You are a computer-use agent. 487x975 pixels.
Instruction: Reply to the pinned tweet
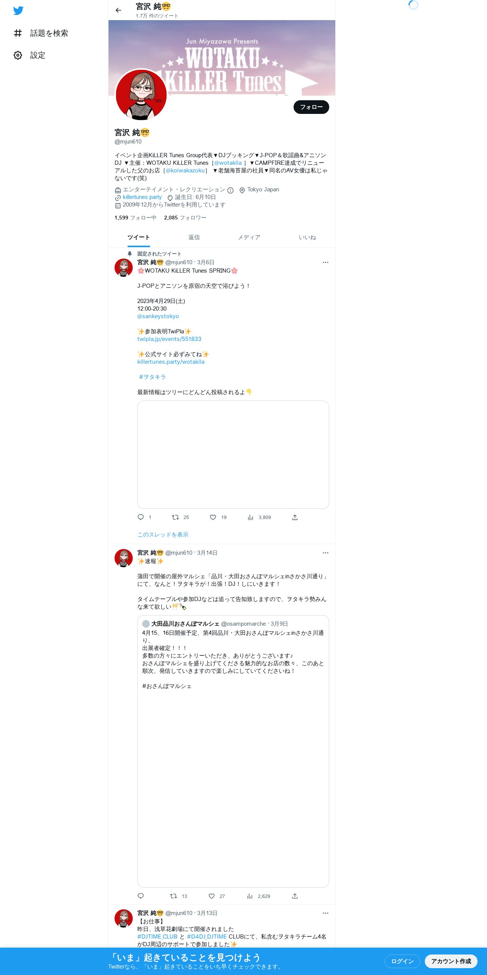tap(141, 517)
